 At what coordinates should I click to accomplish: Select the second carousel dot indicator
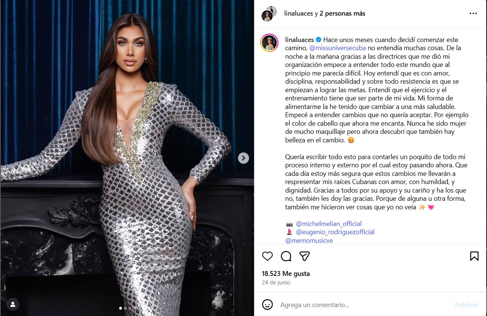[x=125, y=308]
